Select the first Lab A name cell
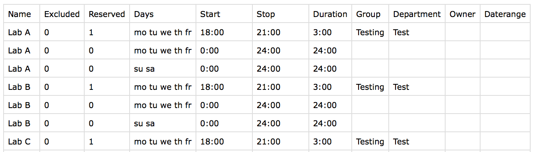The height and width of the screenshot is (152, 535). (x=22, y=32)
